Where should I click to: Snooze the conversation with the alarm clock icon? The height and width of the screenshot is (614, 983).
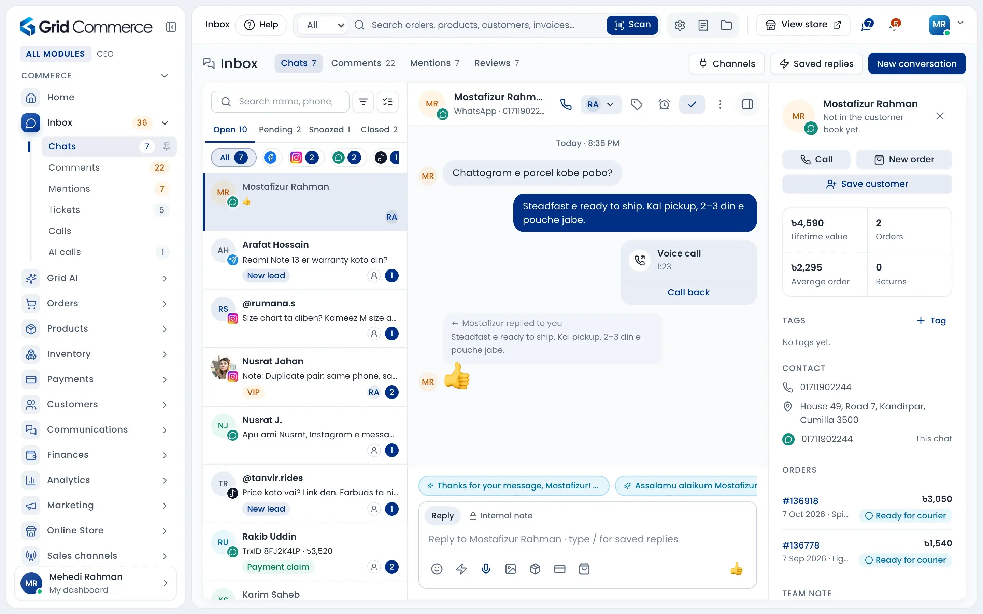664,104
